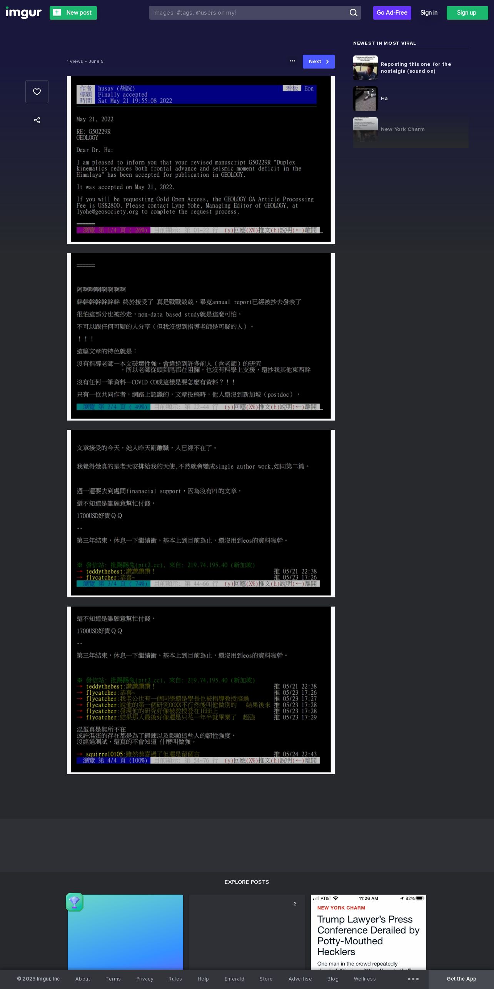494x989 pixels.
Task: Open the Privacy footer link
Action: coord(145,979)
